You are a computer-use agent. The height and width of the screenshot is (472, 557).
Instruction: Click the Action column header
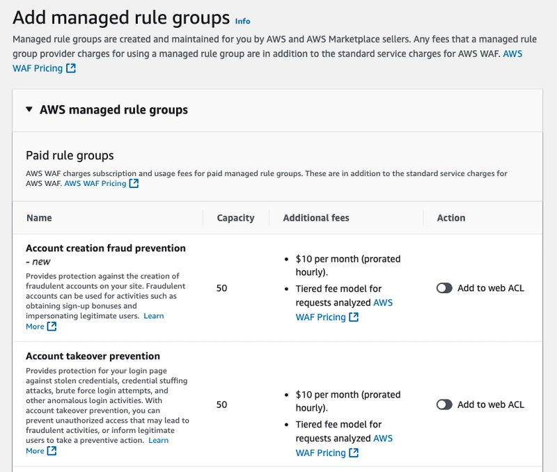pos(451,218)
